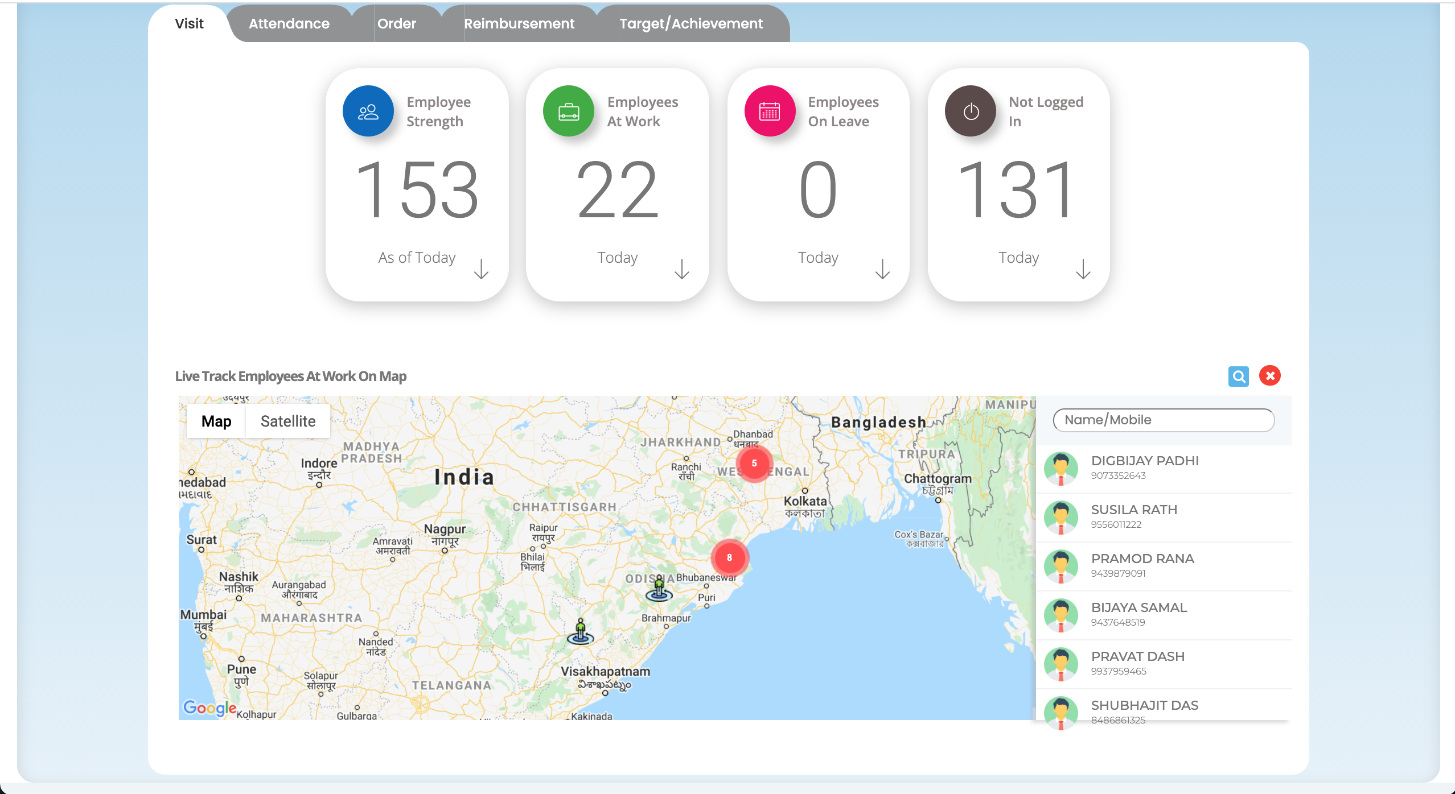1455x794 pixels.
Task: Switch map view to Satellite
Action: [288, 421]
